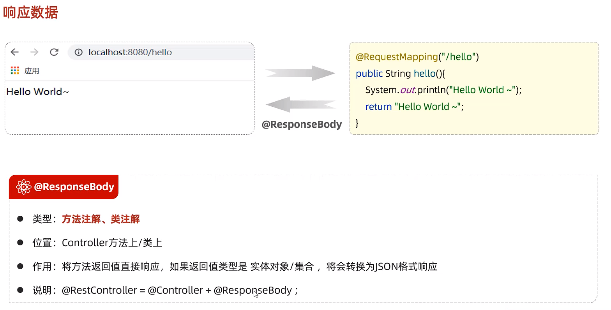Click the 应用 bookmark label
The height and width of the screenshot is (310, 611).
coord(32,71)
